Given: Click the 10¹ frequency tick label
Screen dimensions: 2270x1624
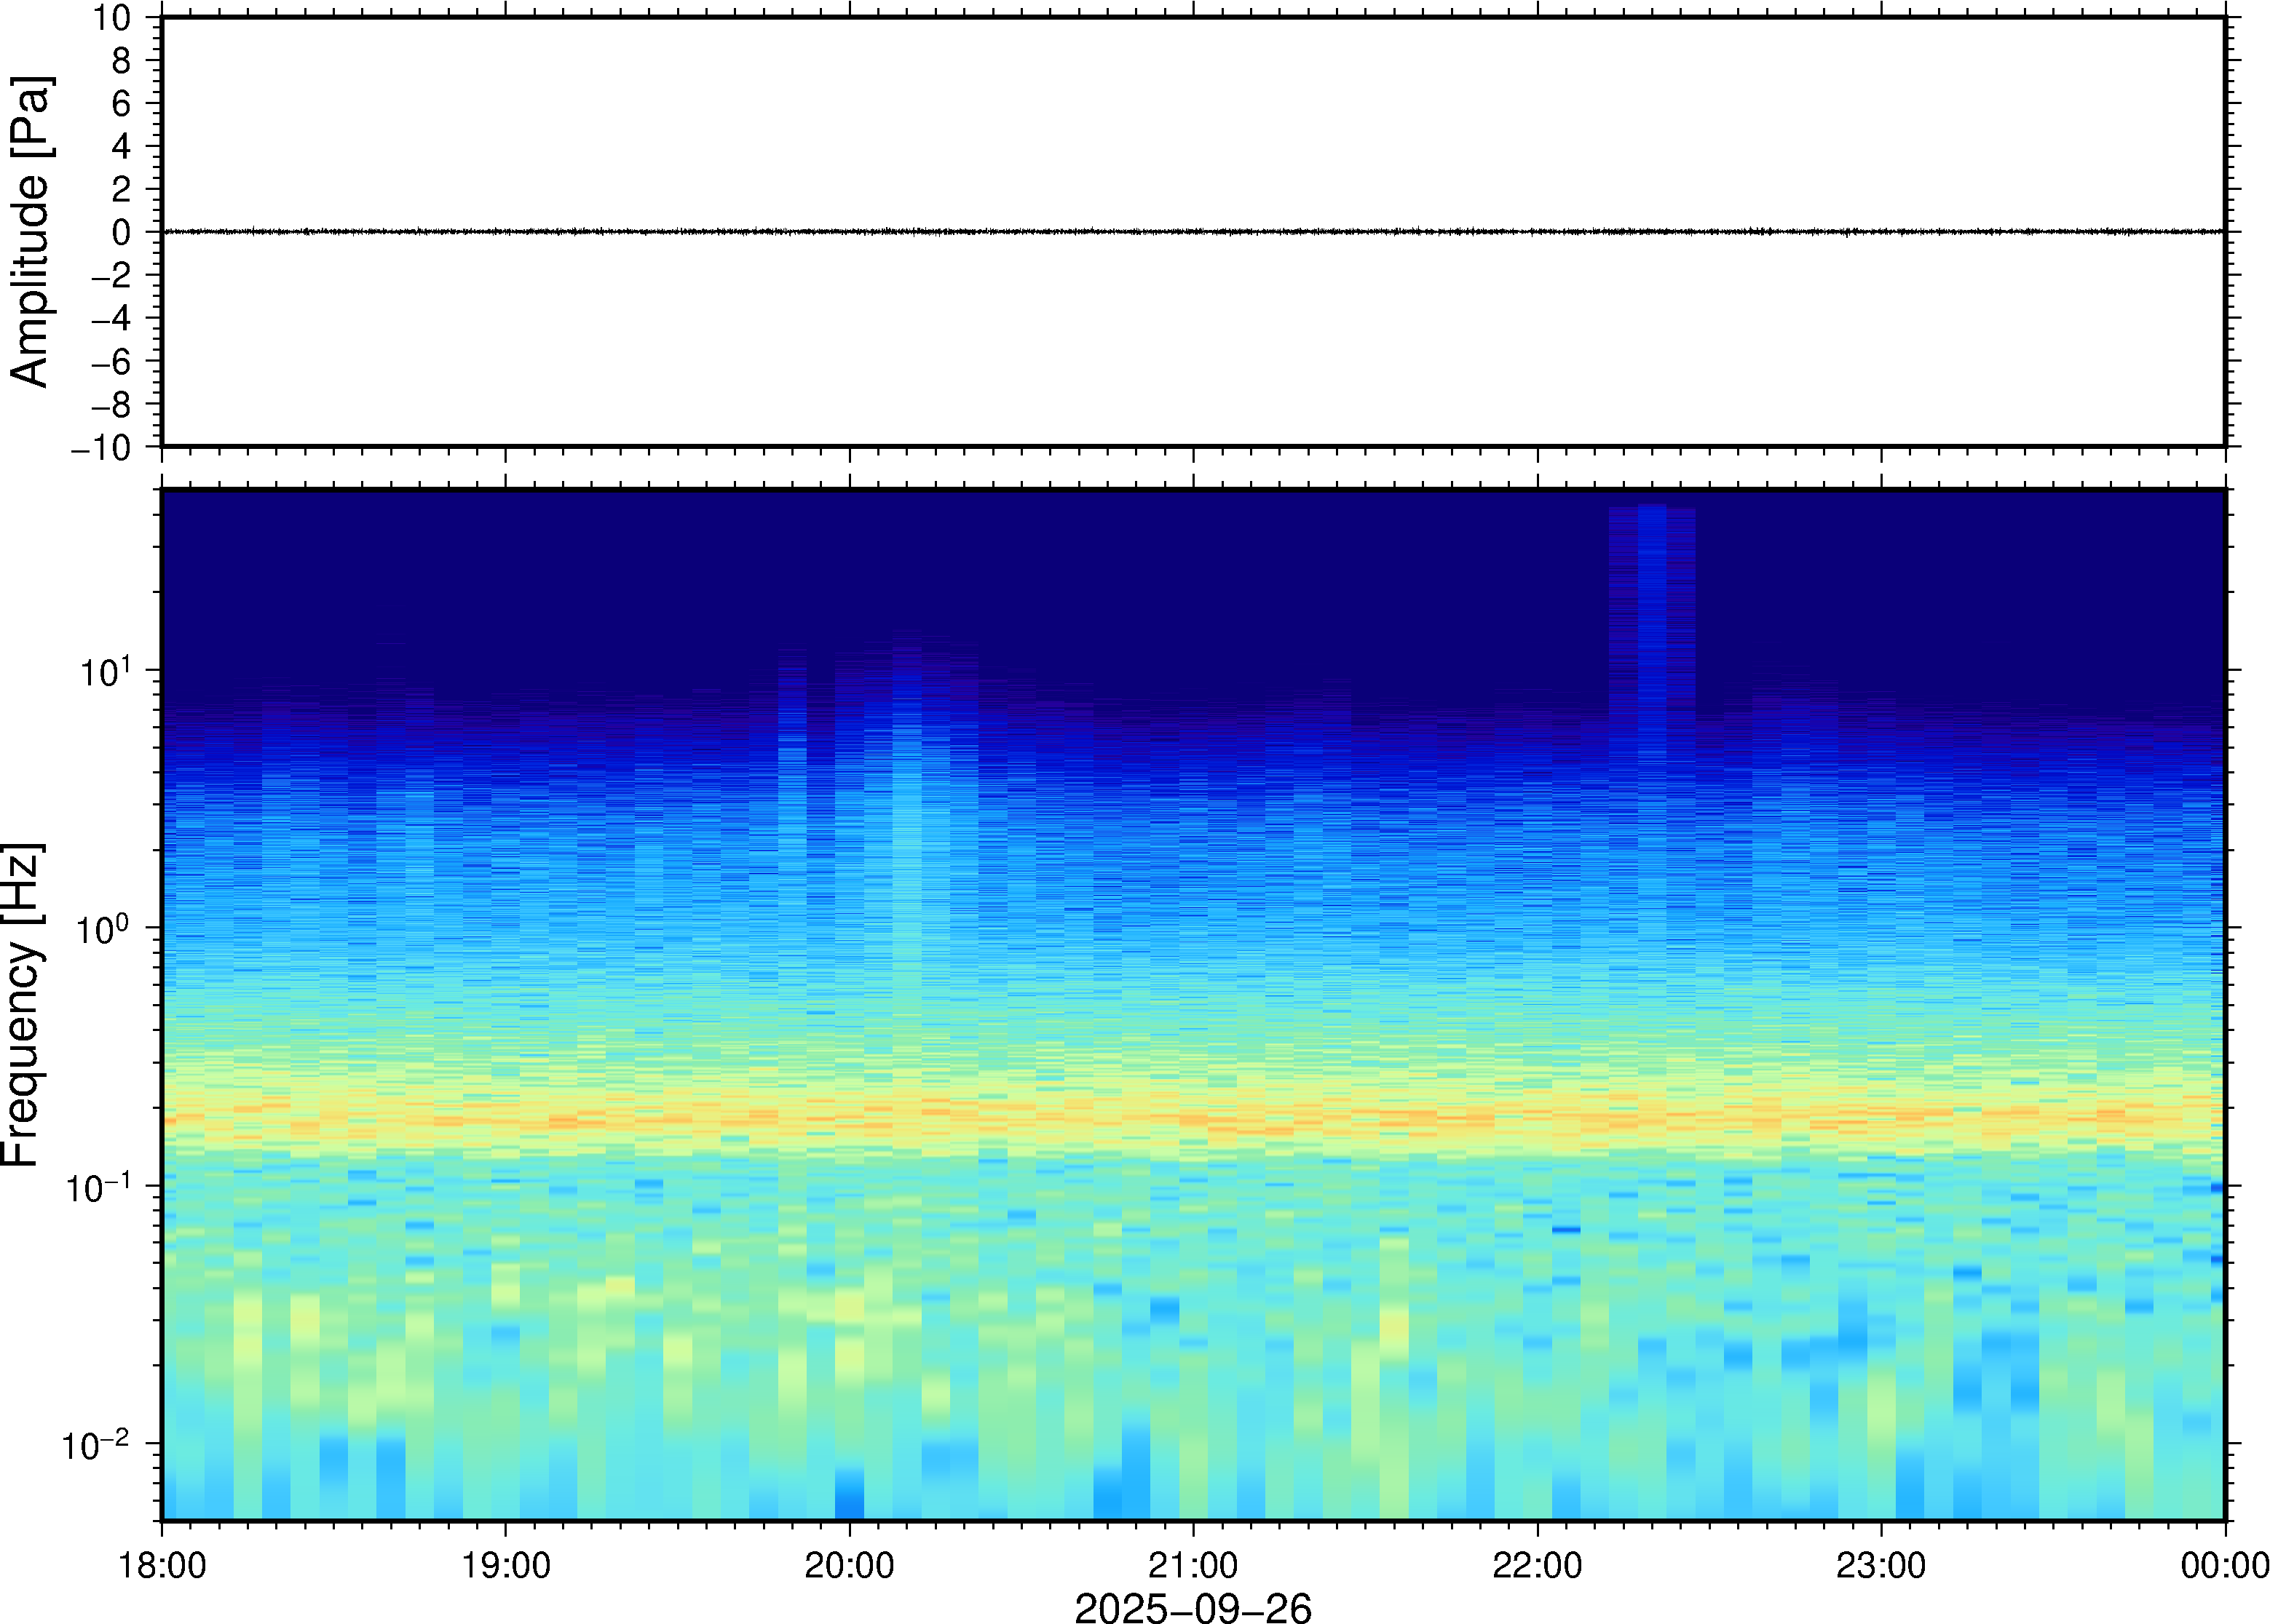Looking at the screenshot, I should click(x=106, y=672).
